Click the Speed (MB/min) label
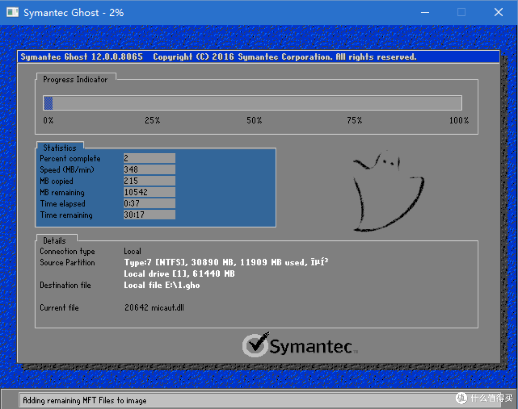Screen dimensions: 518x409 [x=67, y=170]
